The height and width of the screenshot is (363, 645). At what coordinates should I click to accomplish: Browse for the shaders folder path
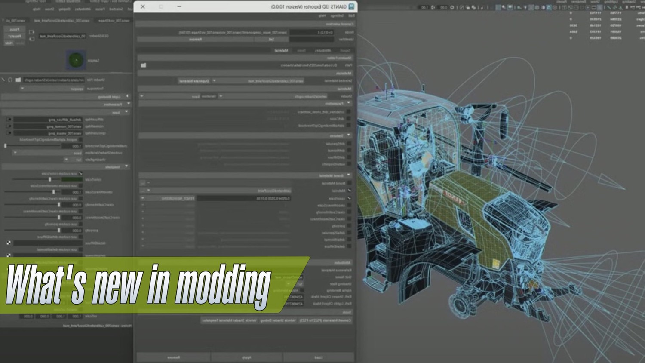point(144,65)
